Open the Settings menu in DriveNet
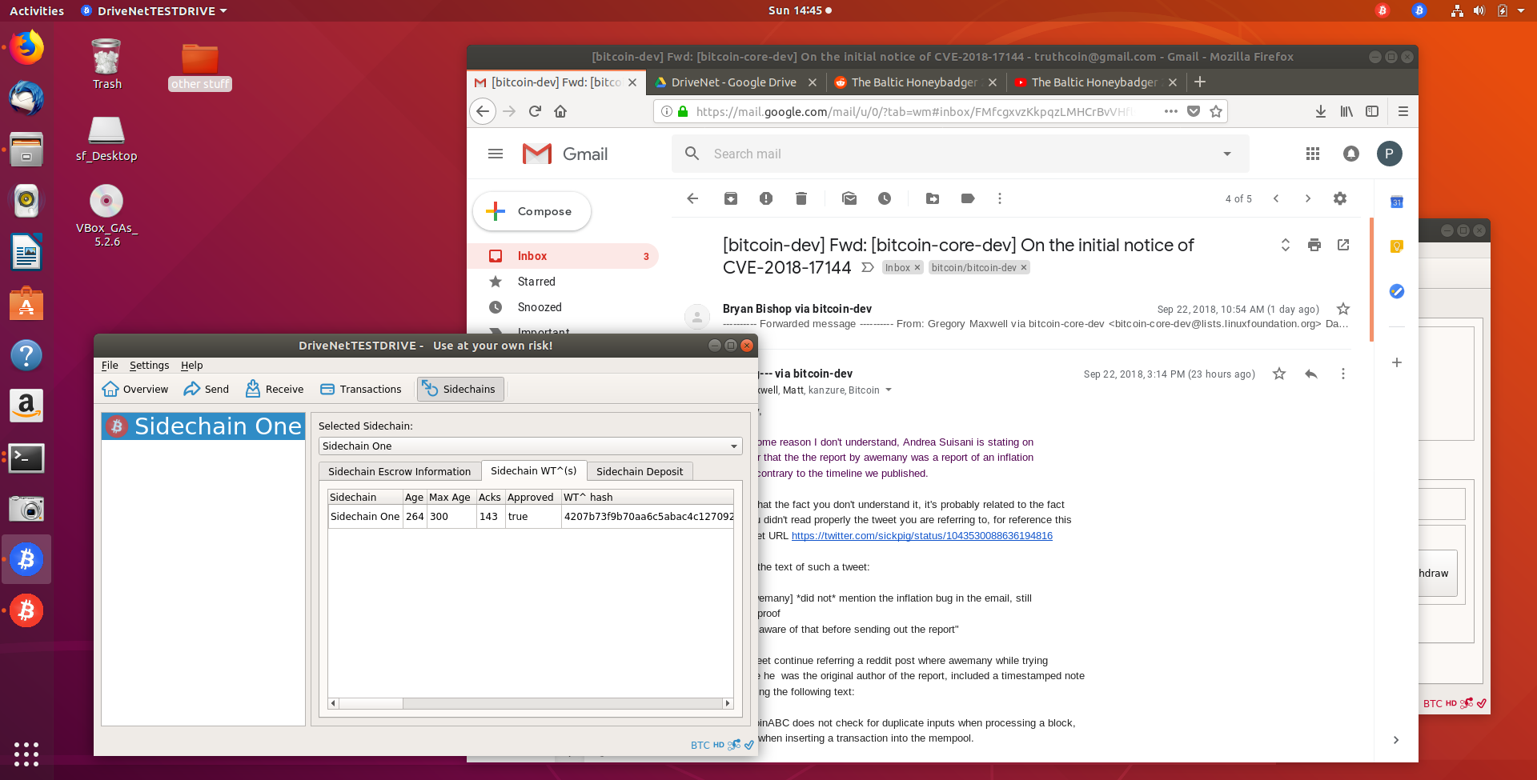Viewport: 1537px width, 780px height. [150, 366]
